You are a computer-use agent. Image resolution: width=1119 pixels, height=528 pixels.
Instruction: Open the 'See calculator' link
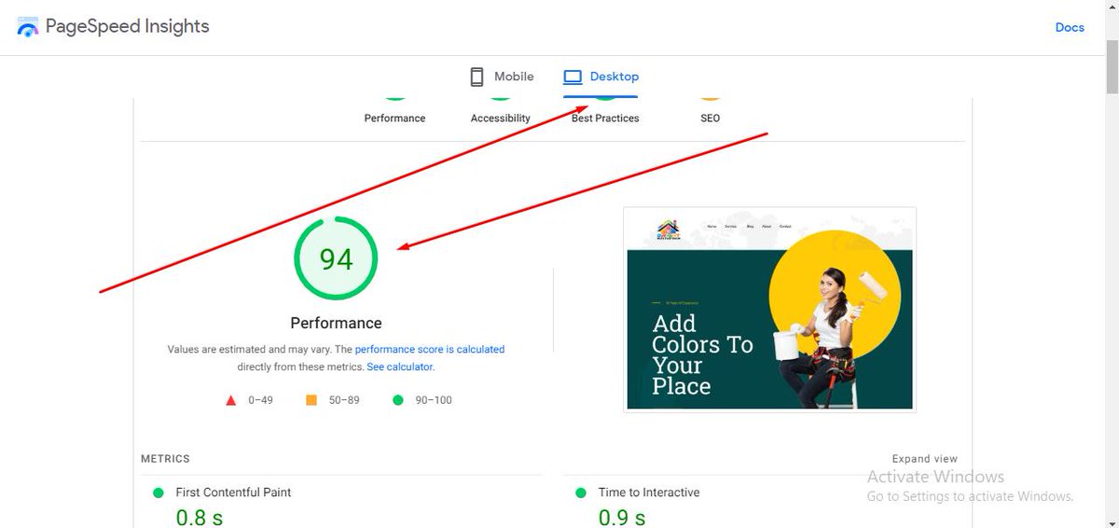(x=400, y=367)
